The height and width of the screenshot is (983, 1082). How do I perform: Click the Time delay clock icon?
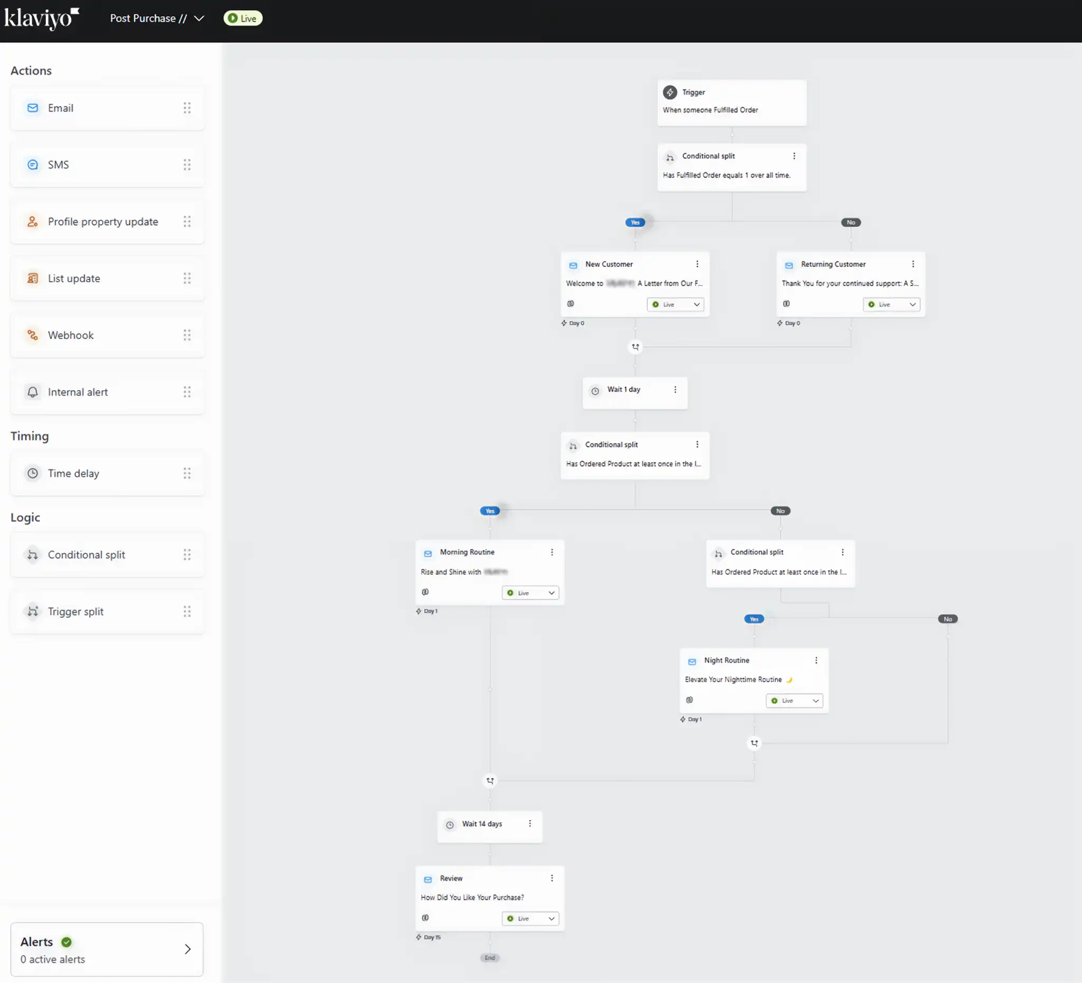[33, 473]
